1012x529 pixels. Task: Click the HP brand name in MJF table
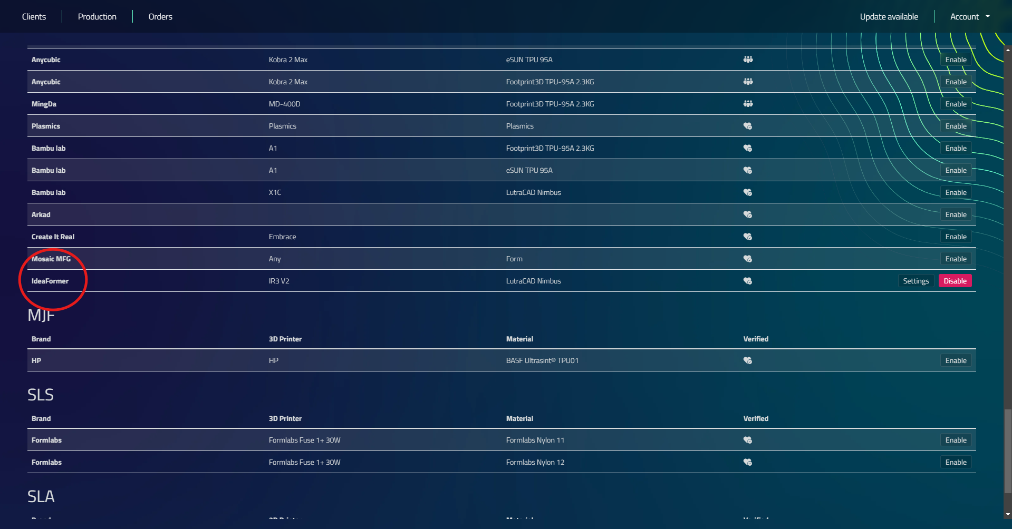pyautogui.click(x=36, y=360)
